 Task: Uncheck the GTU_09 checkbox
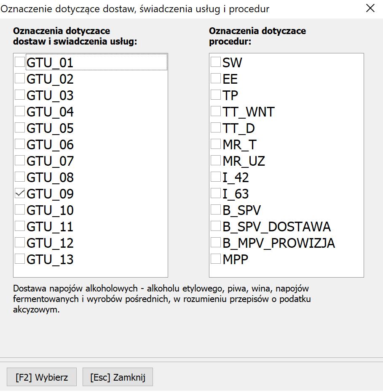tap(20, 193)
